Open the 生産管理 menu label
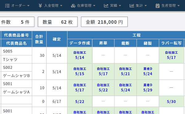The width and height of the screenshot is (185, 114). pyautogui.click(x=169, y=6)
